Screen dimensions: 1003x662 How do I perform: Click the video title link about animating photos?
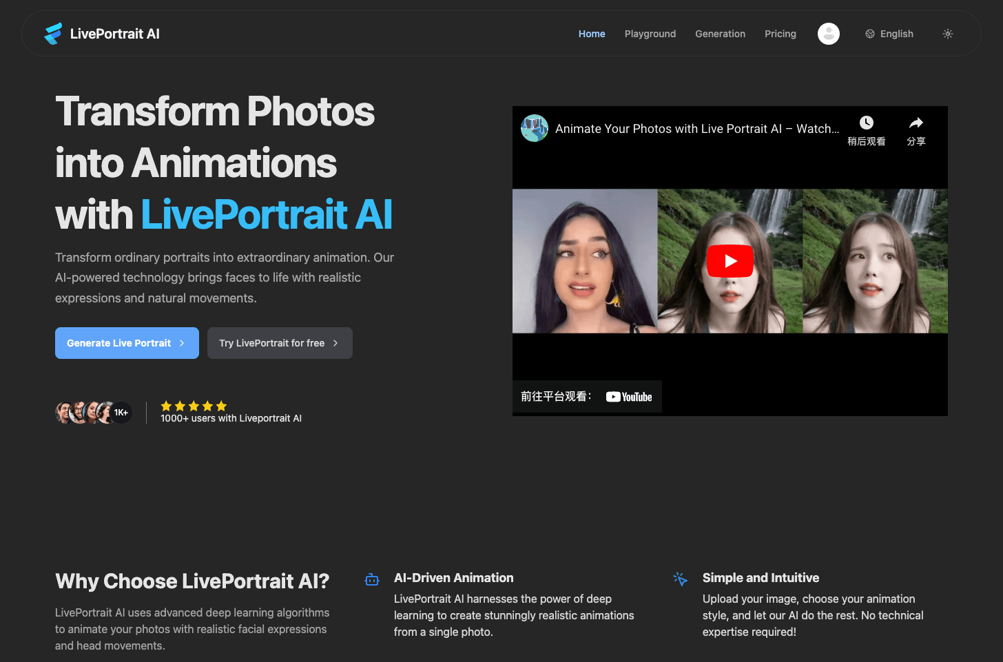[696, 129]
